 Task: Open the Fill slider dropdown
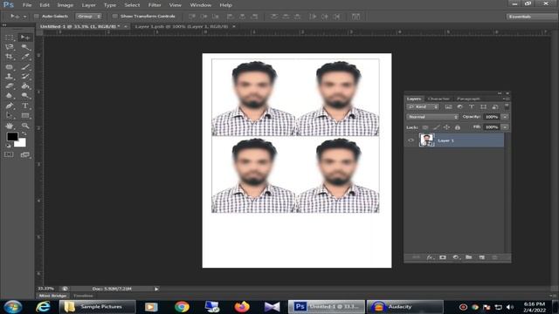(x=505, y=127)
